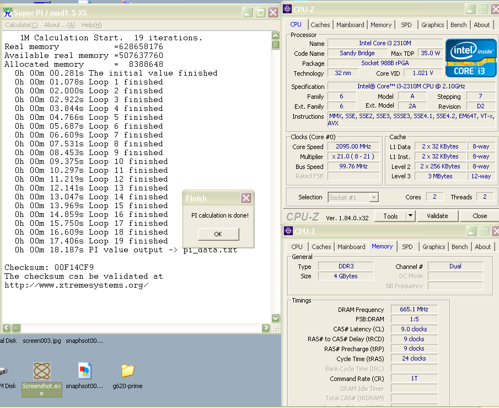Open SPD tab in upper CPU-Z
This screenshot has height=408, width=499.
[406, 25]
